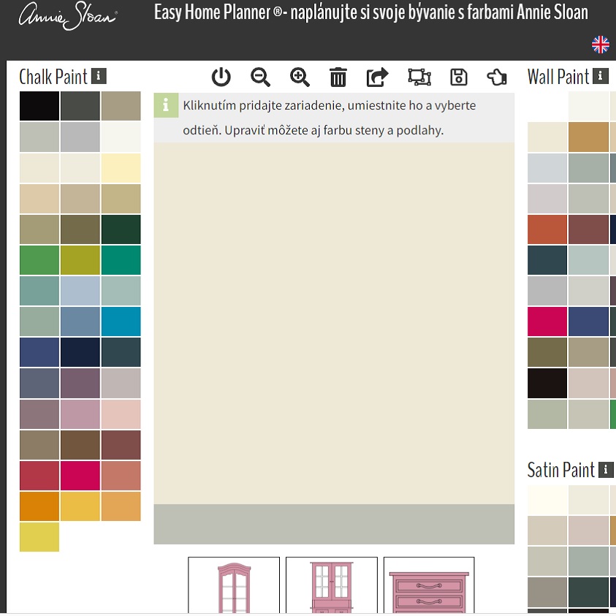Click the zoom in magnifier icon
The image size is (616, 616).
coord(300,77)
